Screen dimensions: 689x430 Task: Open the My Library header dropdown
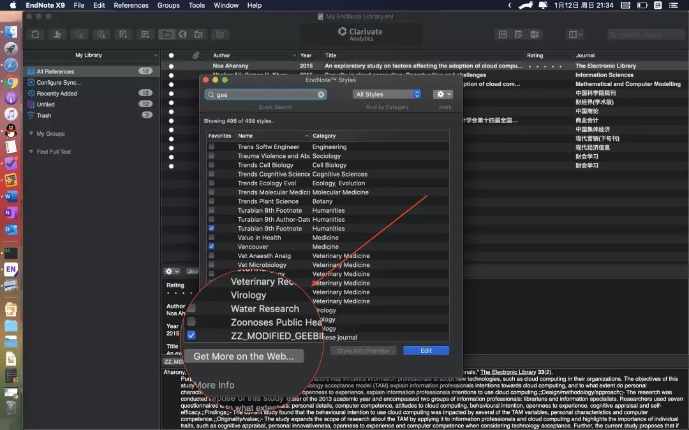[x=156, y=55]
